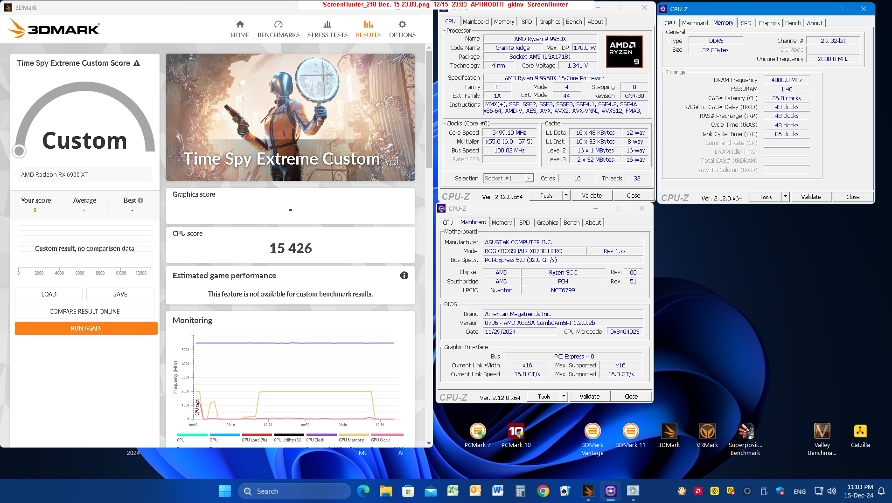
Task: Open Tools dropdown arrow in Memory CPU-Z window
Action: point(785,197)
